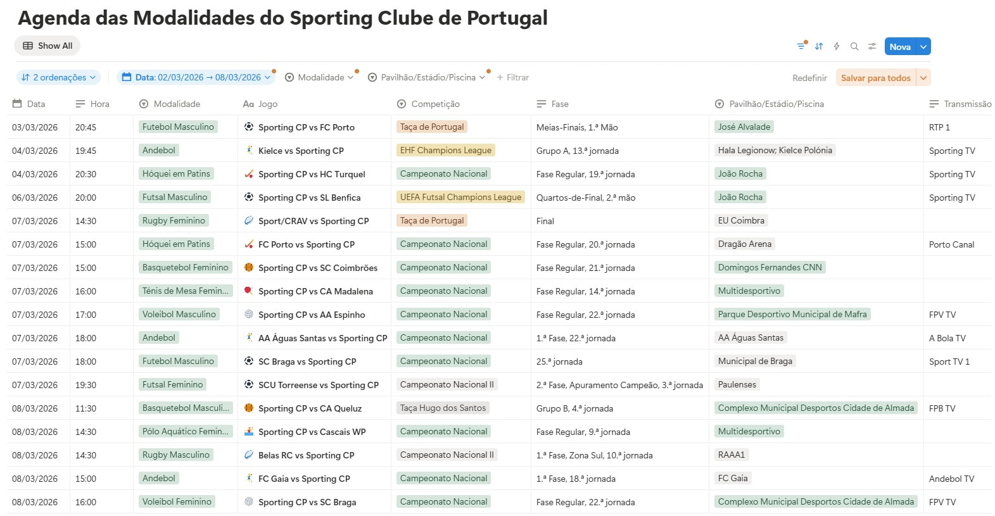The height and width of the screenshot is (516, 995).
Task: Open automations via the lightning bolt icon
Action: [x=837, y=46]
